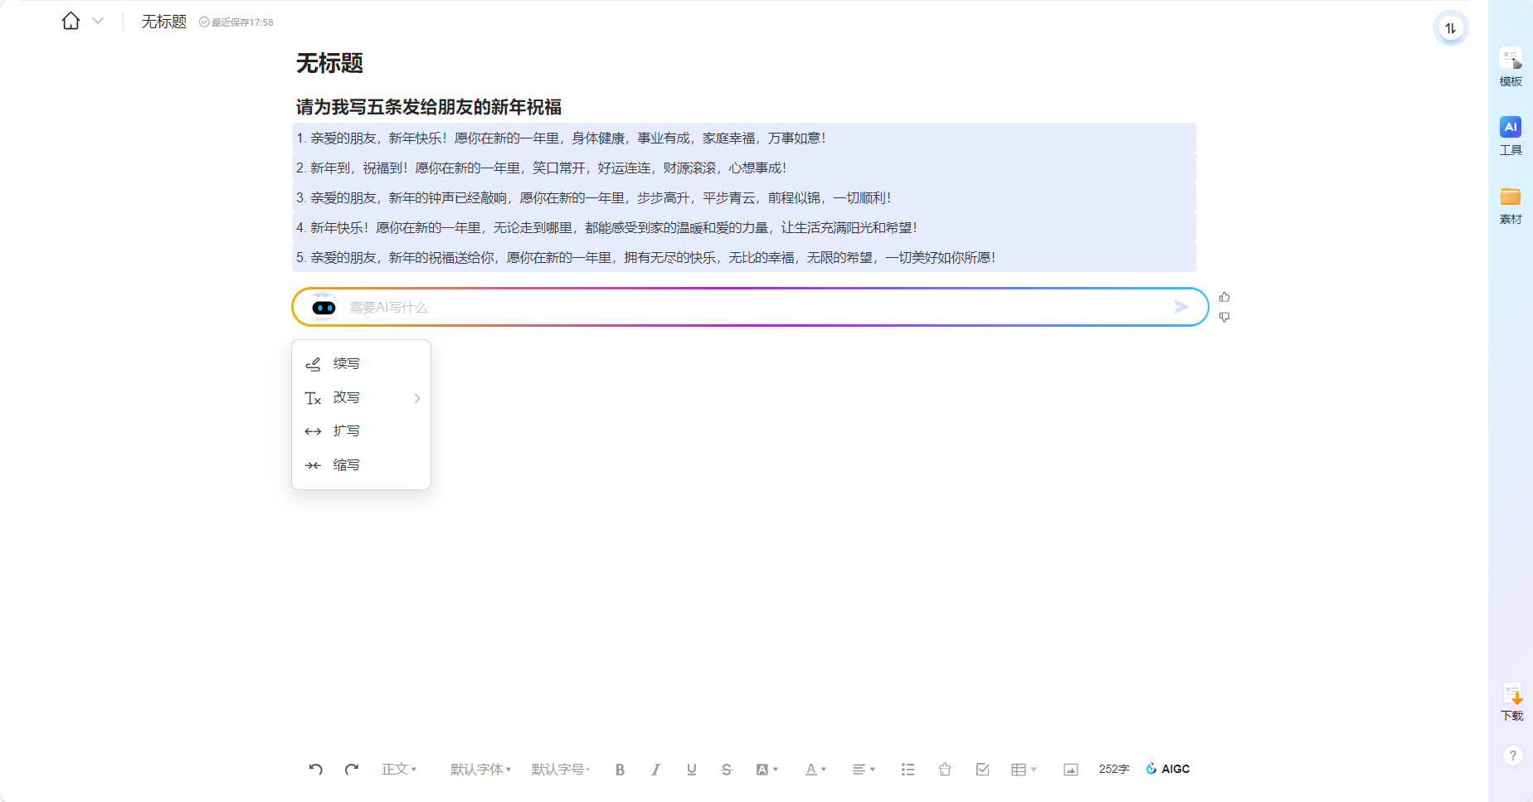This screenshot has height=802, width=1533.
Task: Open the 默认字号 font size dropdown
Action: tap(561, 770)
